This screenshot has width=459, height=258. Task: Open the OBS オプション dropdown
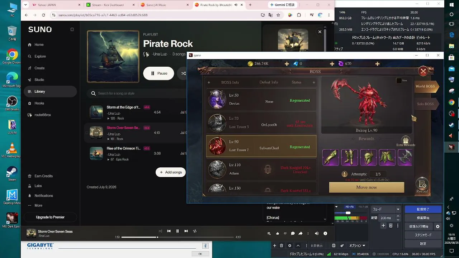(357, 246)
